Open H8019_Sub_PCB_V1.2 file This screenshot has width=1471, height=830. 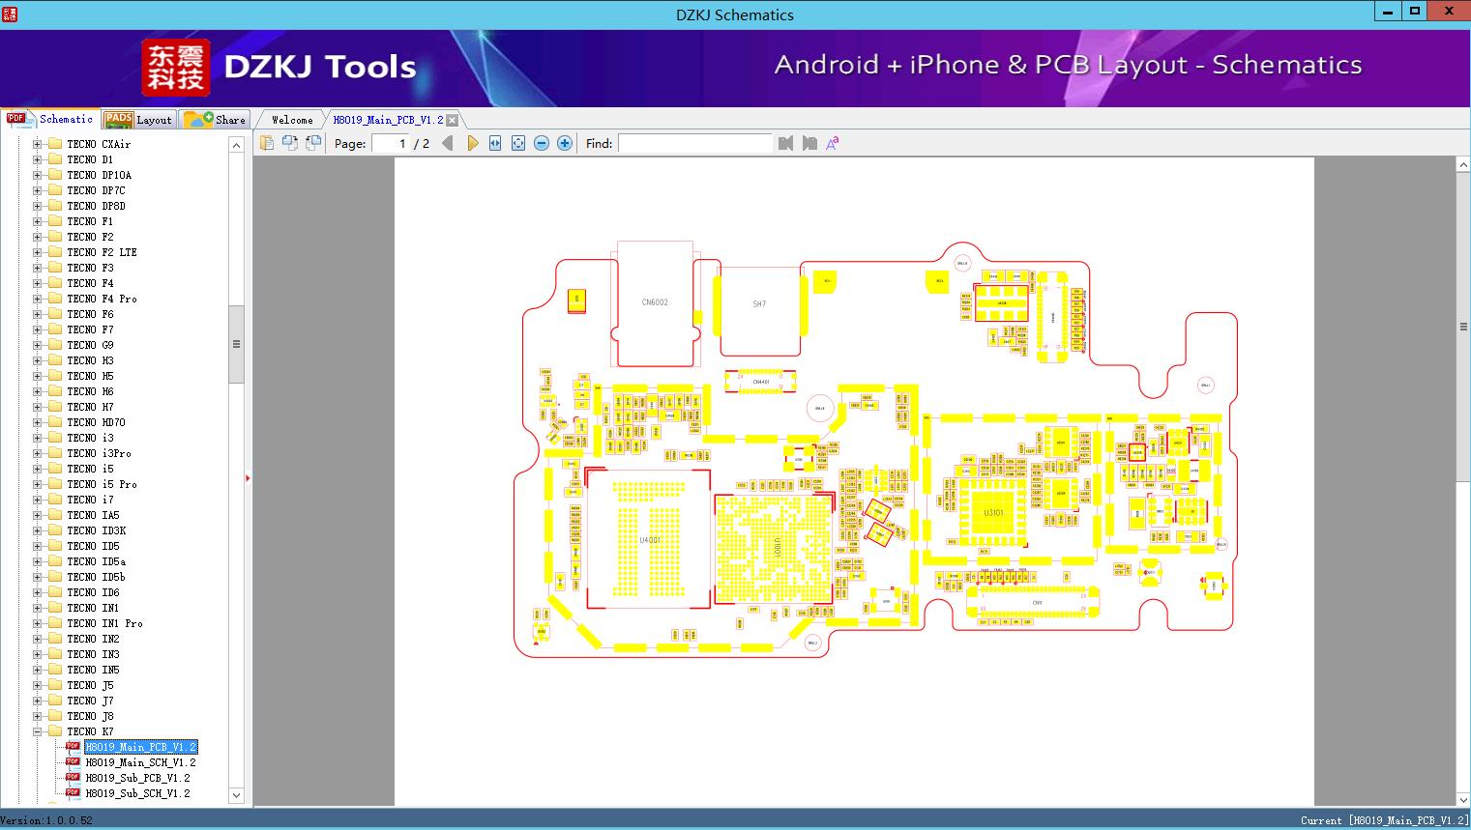137,778
